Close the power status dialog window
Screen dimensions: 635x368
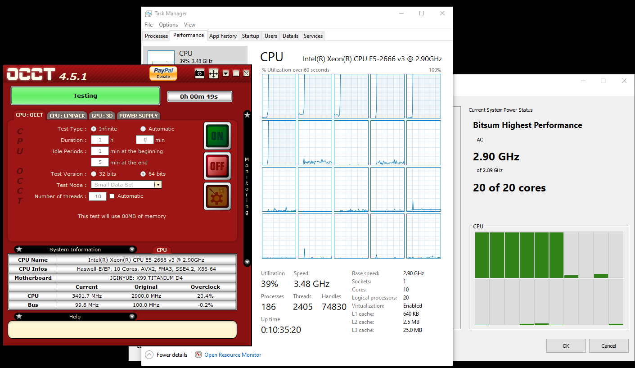point(624,81)
